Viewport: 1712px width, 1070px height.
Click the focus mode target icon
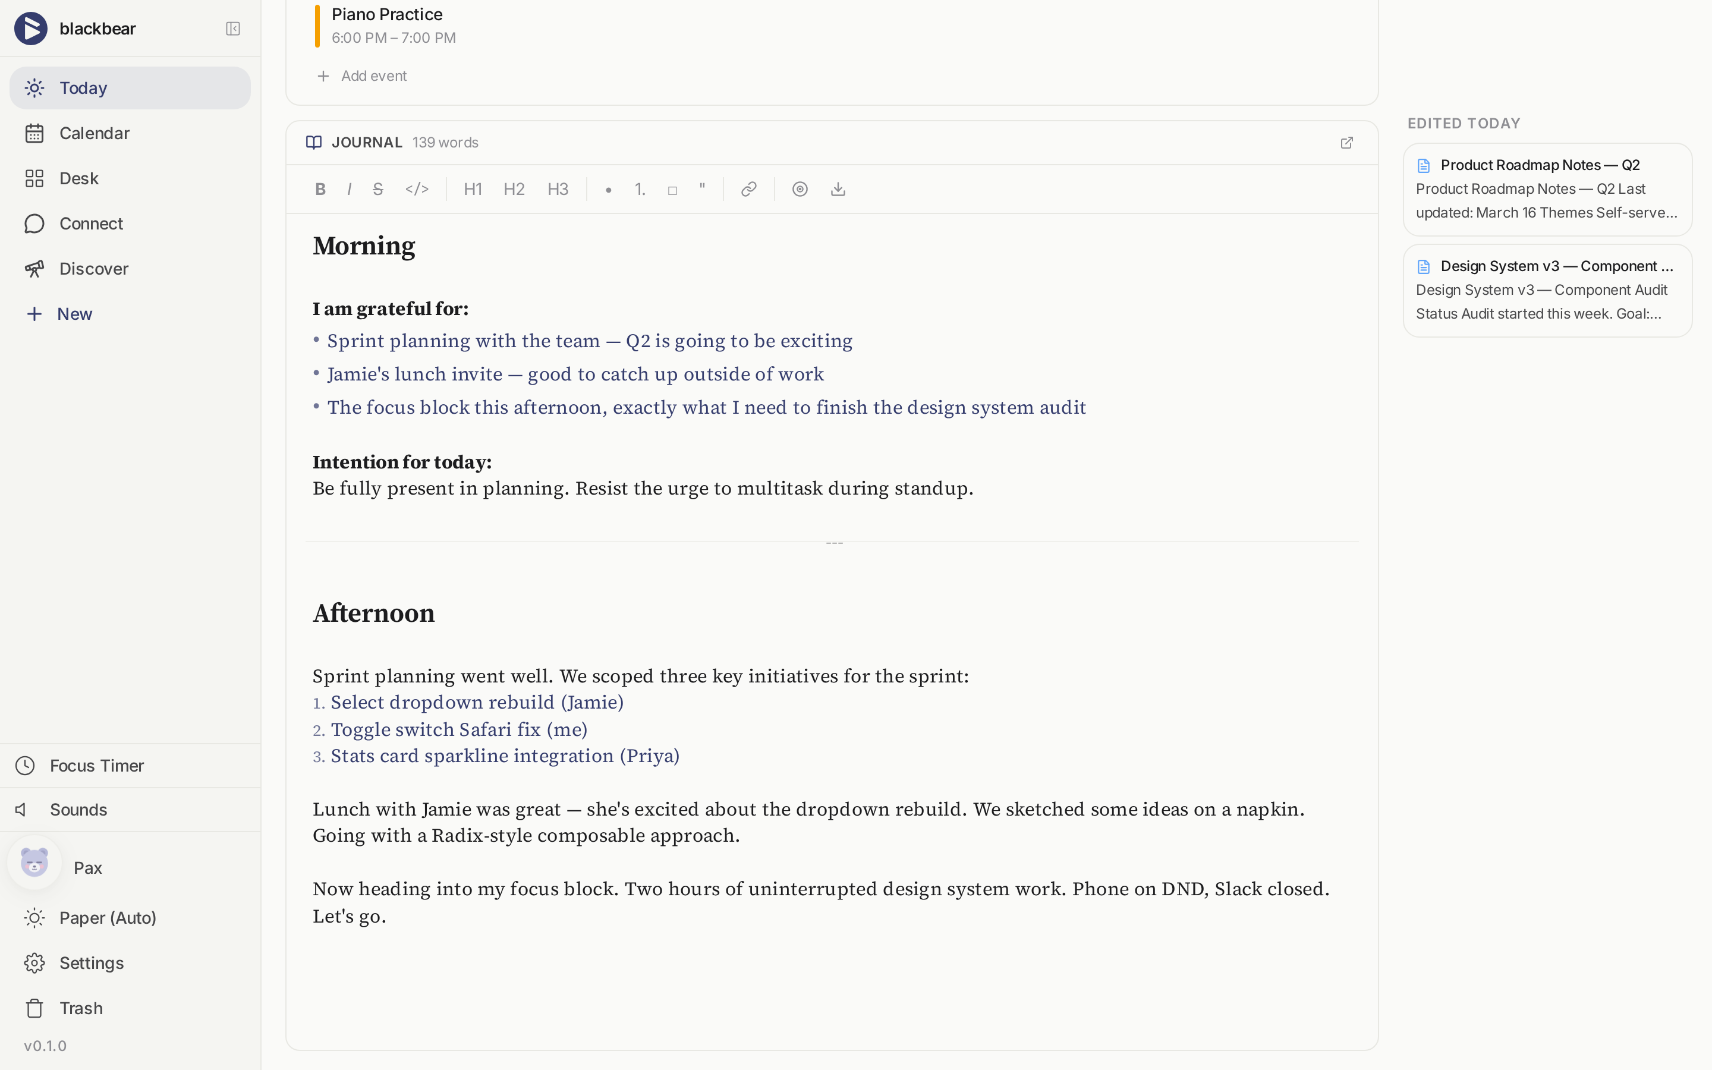(x=800, y=189)
